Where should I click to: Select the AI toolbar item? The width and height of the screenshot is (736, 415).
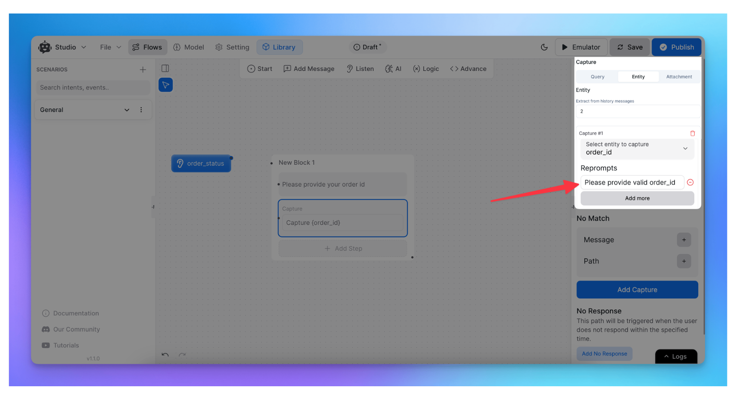click(x=393, y=69)
